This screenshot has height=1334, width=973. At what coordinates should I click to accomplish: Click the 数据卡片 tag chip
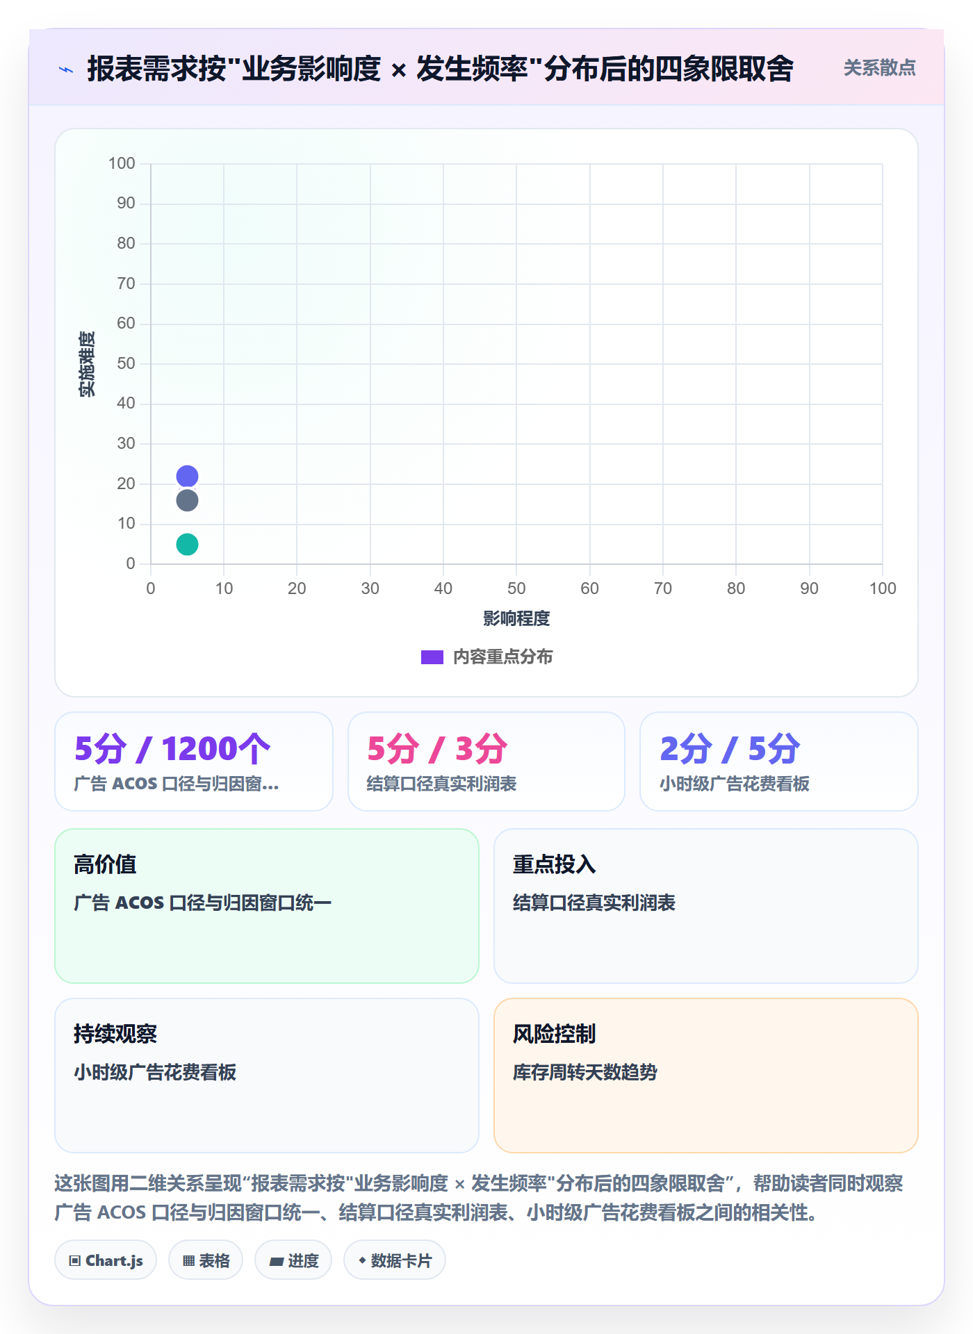click(395, 1260)
